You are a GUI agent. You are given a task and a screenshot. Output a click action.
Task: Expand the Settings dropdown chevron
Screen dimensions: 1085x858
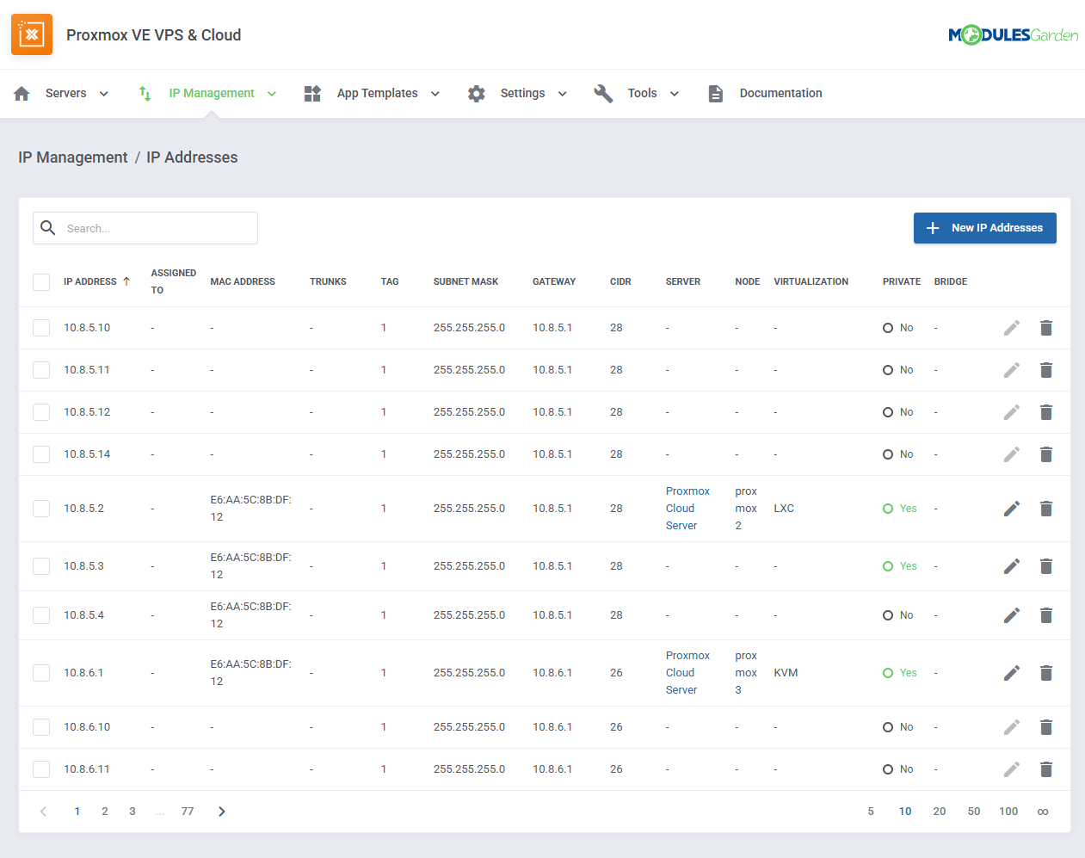563,94
